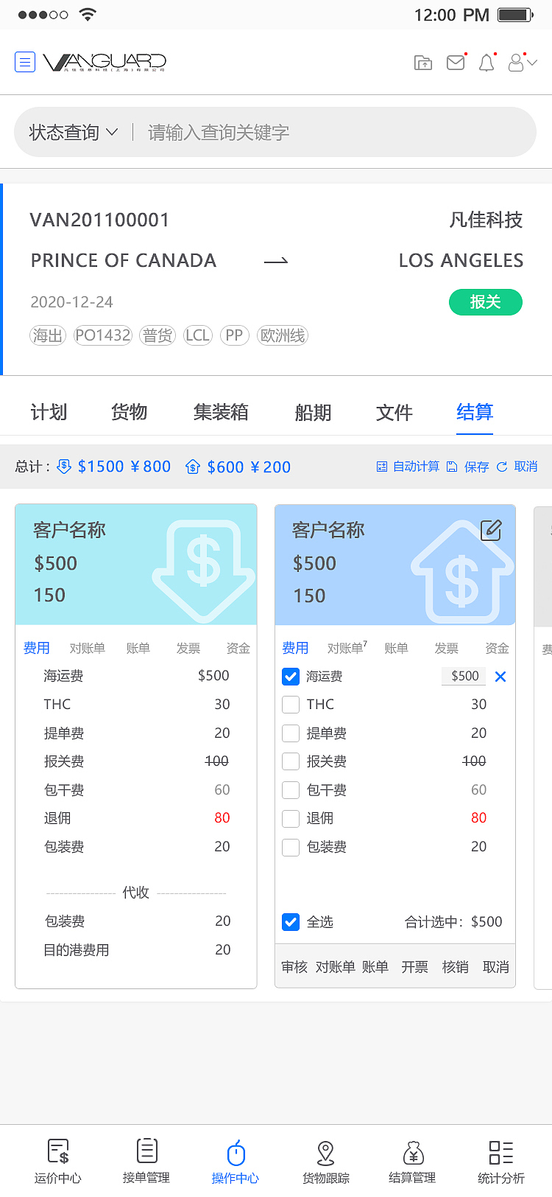This screenshot has width=552, height=1197.
Task: Open 运价中心 in bottom navigation
Action: [57, 1162]
